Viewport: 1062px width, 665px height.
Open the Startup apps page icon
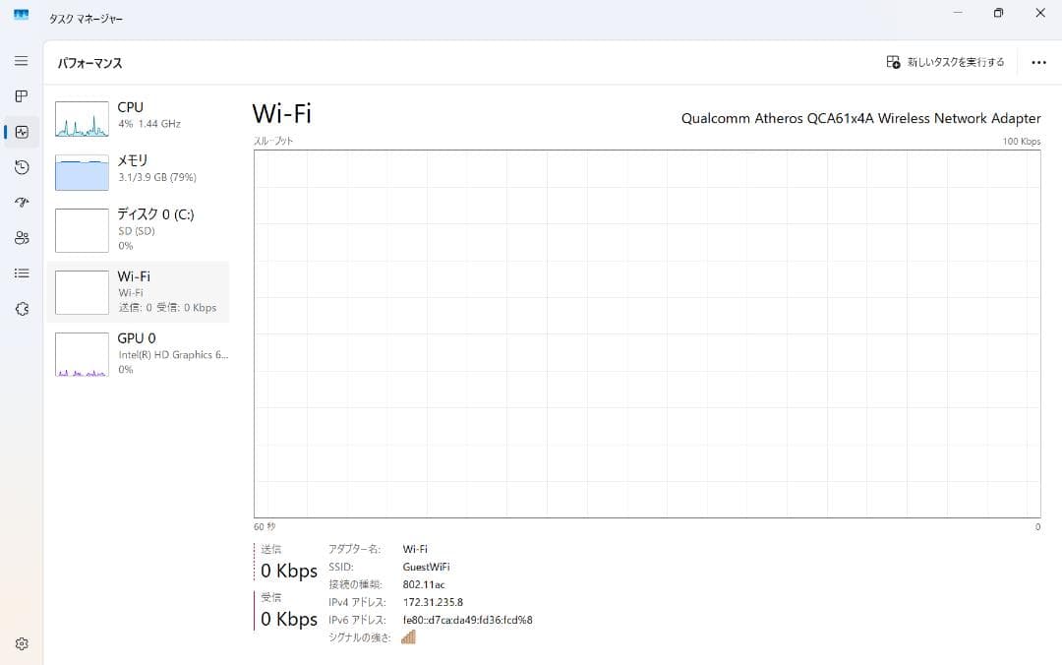click(x=21, y=202)
